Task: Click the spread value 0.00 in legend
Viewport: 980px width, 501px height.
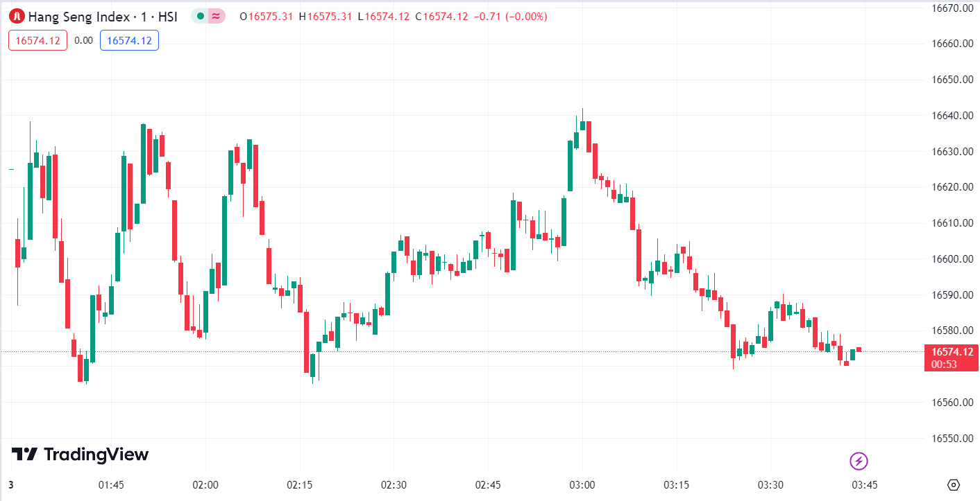Action: [83, 40]
